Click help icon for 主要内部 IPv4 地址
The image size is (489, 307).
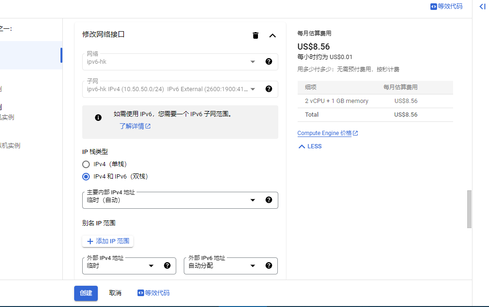pyautogui.click(x=269, y=200)
